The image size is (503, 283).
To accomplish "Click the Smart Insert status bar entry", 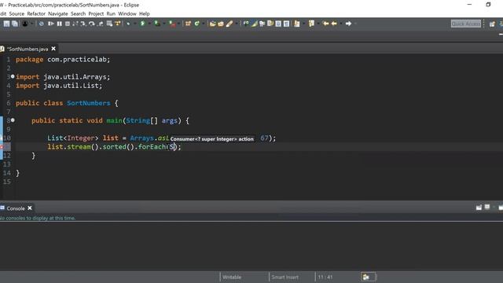I will pos(285,277).
